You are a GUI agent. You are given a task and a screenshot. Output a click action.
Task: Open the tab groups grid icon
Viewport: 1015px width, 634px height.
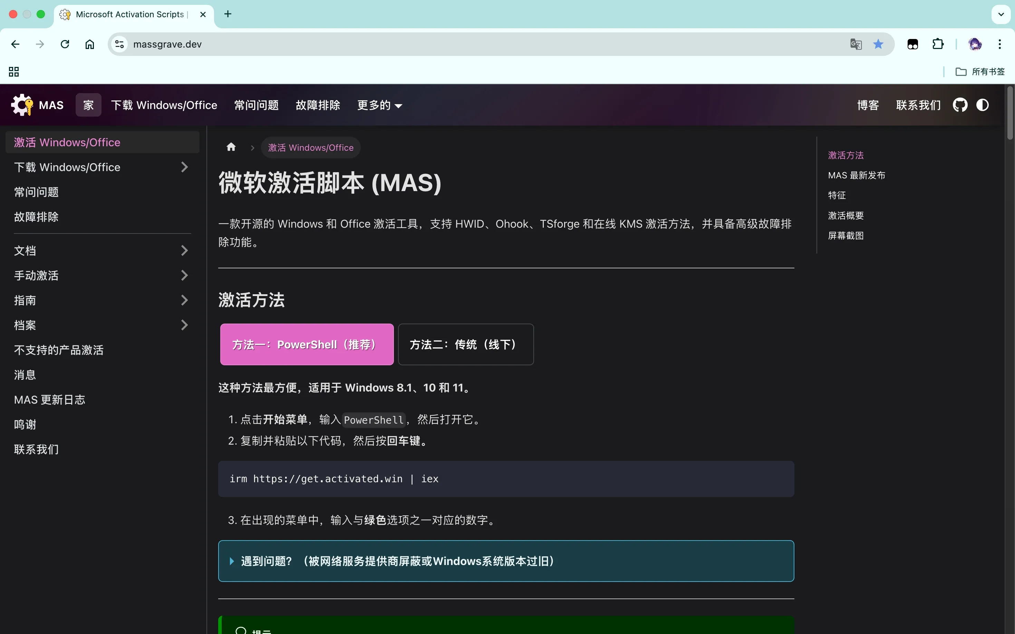coord(13,71)
